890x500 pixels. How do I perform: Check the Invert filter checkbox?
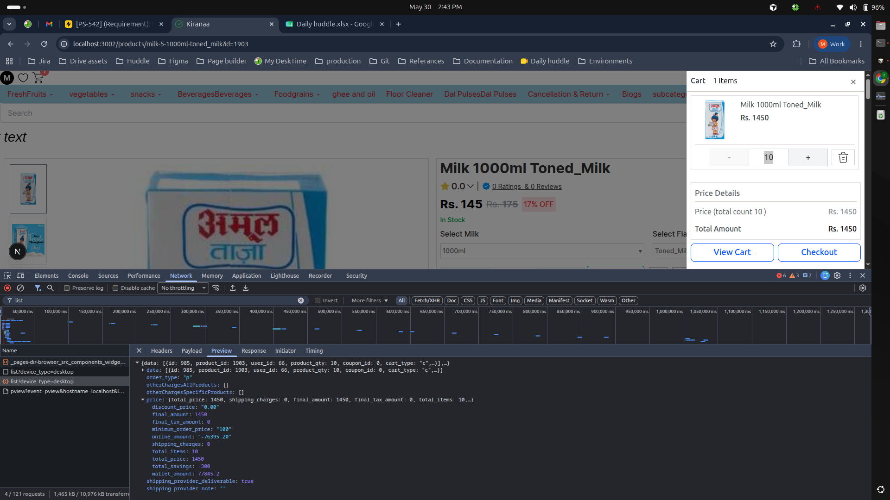[x=318, y=300]
